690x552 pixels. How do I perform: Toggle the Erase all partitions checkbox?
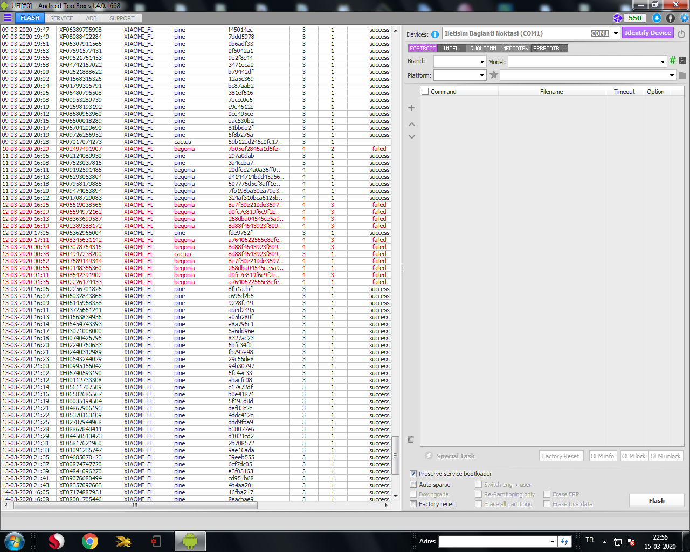478,504
